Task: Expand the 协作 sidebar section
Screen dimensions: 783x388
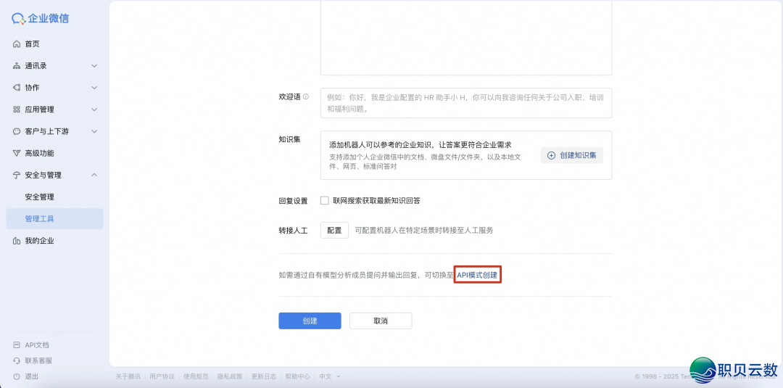Action: (x=94, y=88)
